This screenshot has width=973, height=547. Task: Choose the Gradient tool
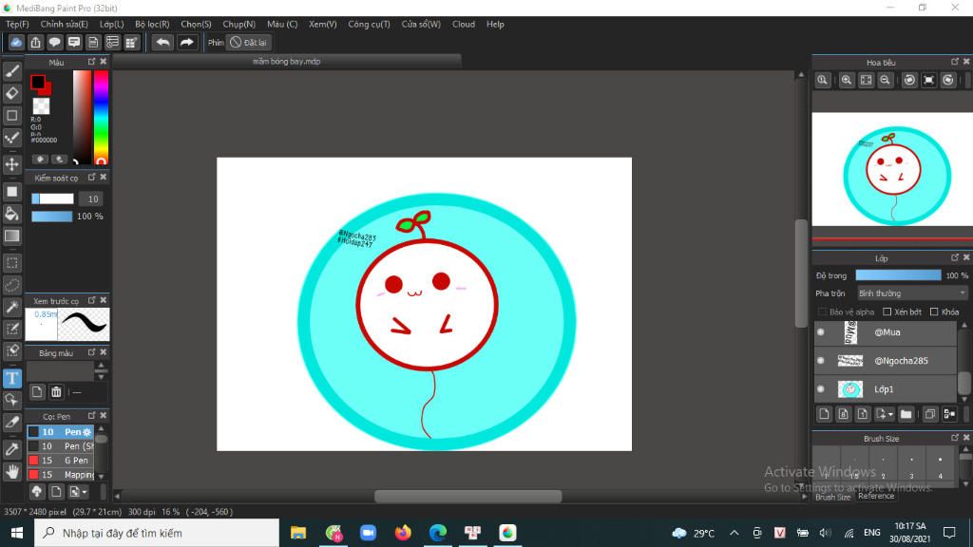pyautogui.click(x=11, y=236)
